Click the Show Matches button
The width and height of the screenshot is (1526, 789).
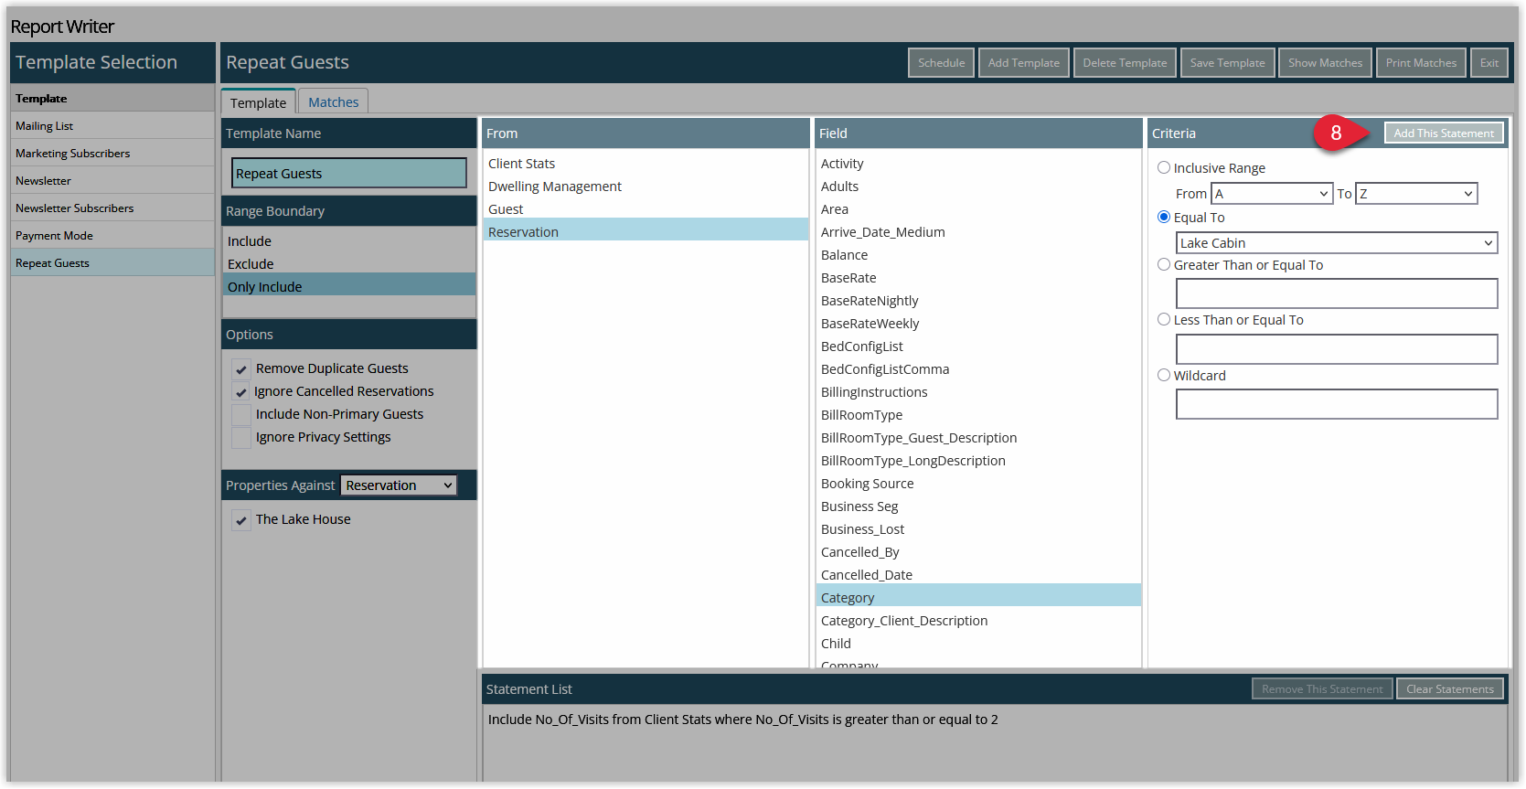click(x=1325, y=63)
